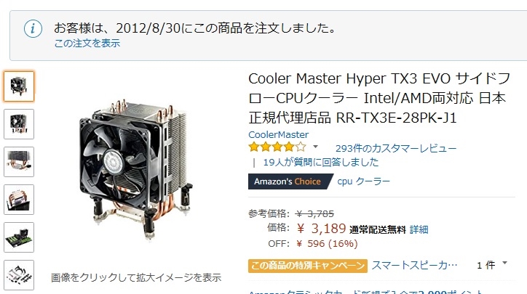The image size is (527, 294).
Task: Select the second cooler thumbnail image
Action: tap(19, 124)
